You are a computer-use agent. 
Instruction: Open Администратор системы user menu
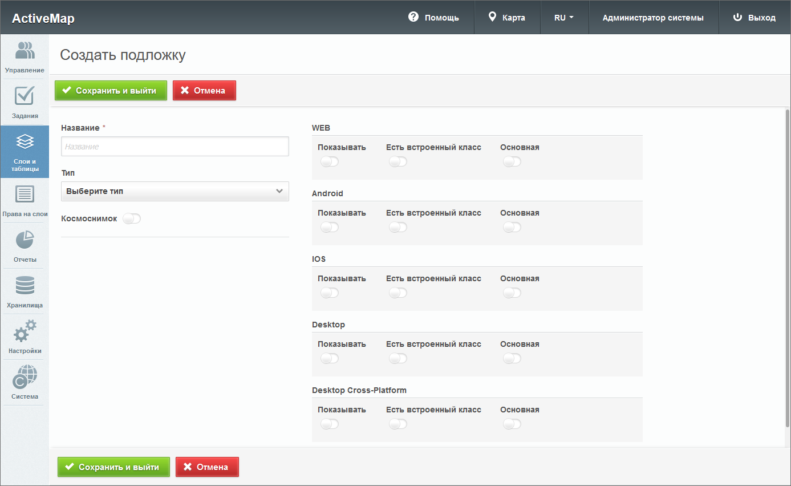pos(653,18)
